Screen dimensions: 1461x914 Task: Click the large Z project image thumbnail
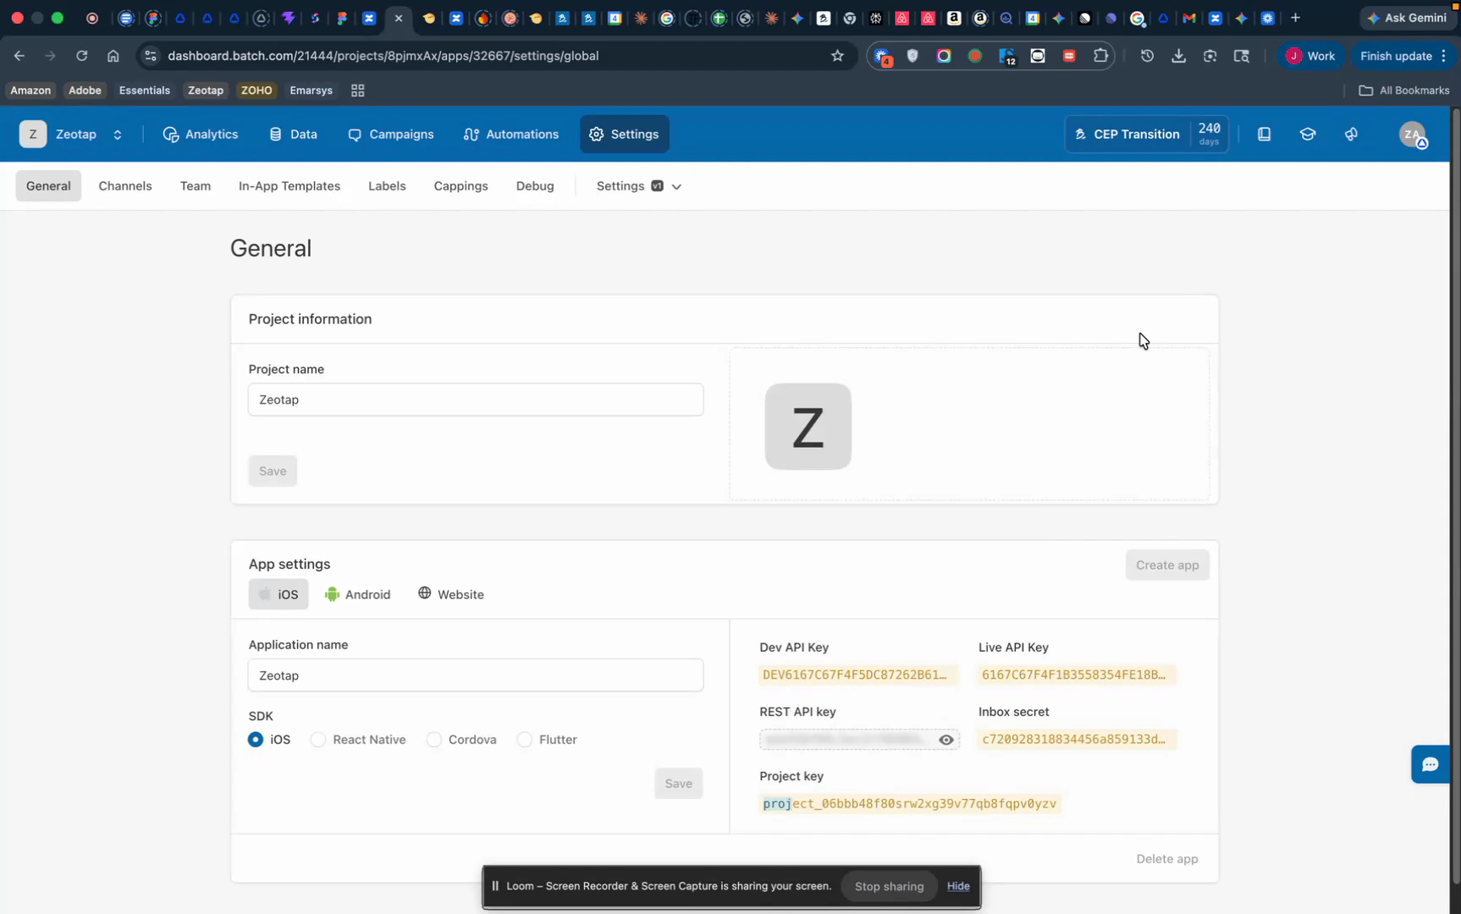click(808, 427)
